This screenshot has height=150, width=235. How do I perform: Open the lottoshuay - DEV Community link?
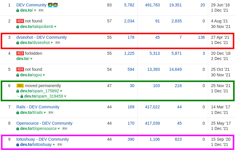pyautogui.click(x=43, y=139)
